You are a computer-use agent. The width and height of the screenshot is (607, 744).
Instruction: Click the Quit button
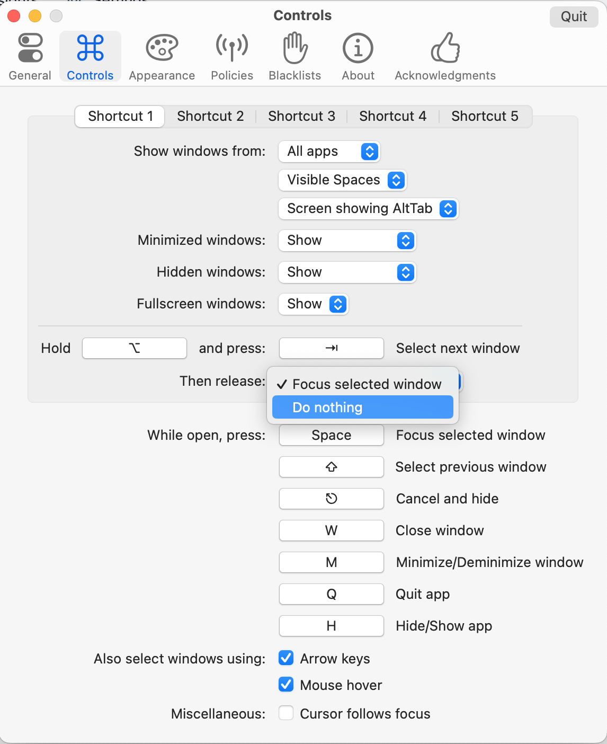[574, 16]
